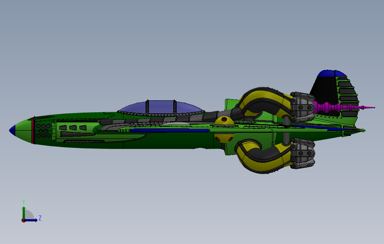Pick the red band behind the nose cone
Screen dimensions: 384x244
[x=32, y=131]
